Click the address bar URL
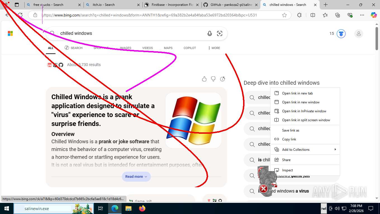Screen dimensions: 380x214 (149, 15)
